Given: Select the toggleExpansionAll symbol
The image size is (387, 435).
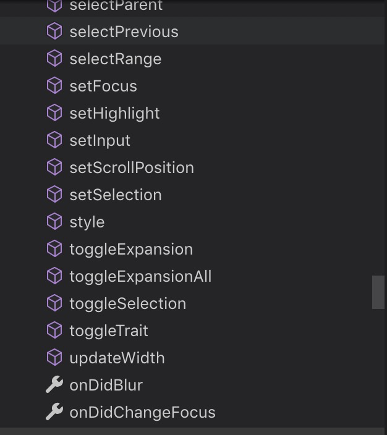Looking at the screenshot, I should point(140,276).
